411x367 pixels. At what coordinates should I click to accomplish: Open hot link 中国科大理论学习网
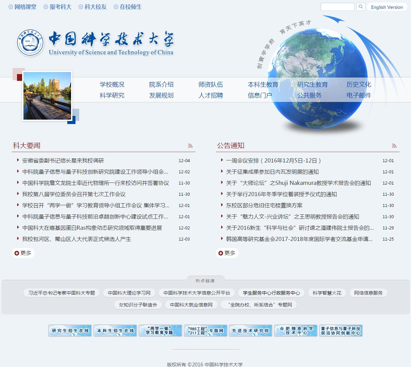point(129,293)
